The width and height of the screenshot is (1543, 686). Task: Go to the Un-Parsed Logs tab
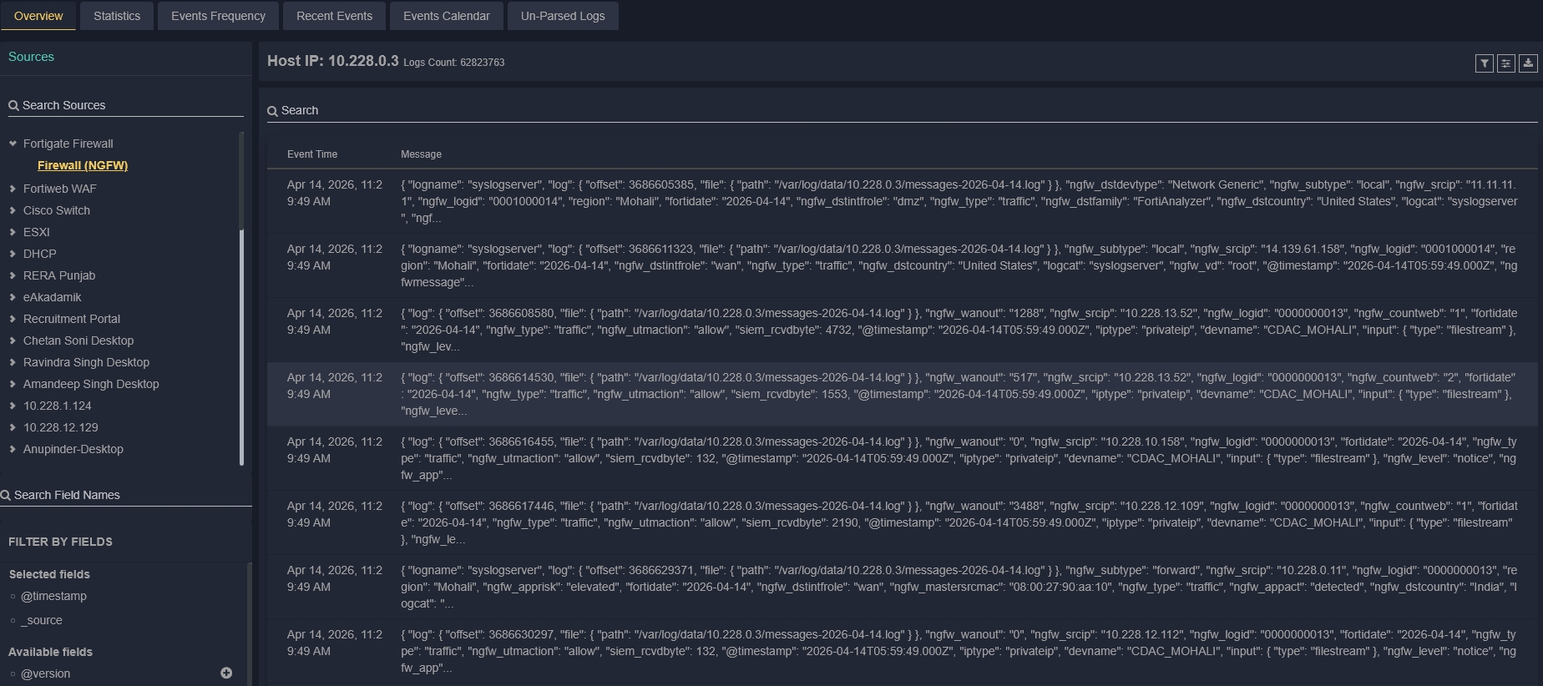click(x=562, y=16)
